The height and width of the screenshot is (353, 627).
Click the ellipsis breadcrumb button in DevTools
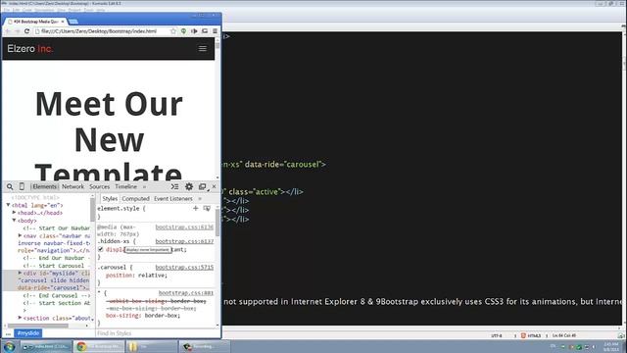pos(8,333)
